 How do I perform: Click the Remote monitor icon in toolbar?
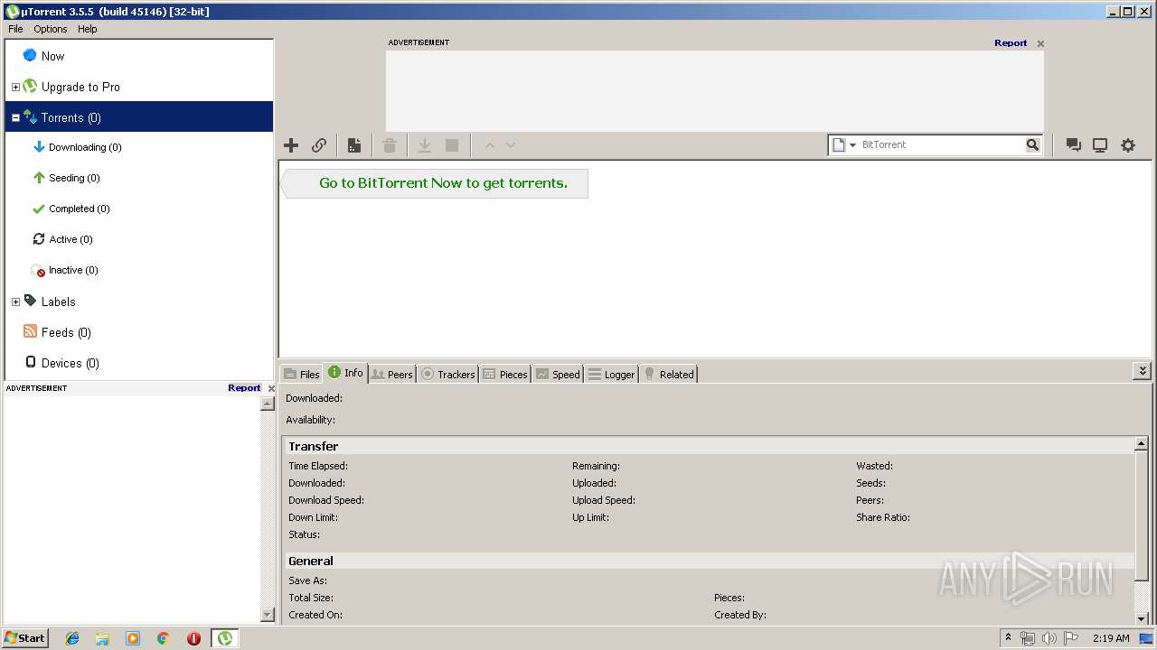1100,145
